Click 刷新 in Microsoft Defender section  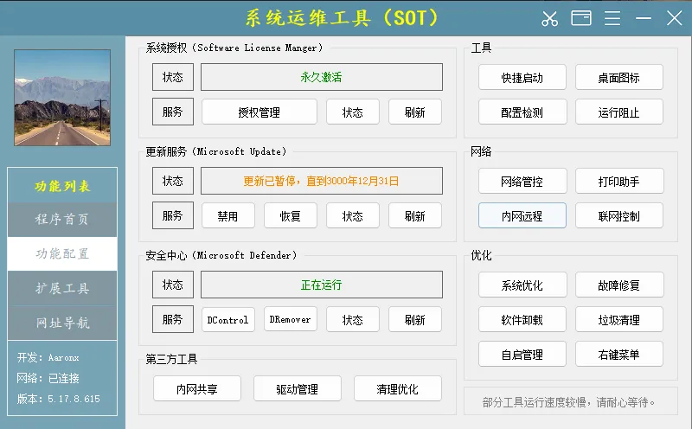(x=415, y=319)
